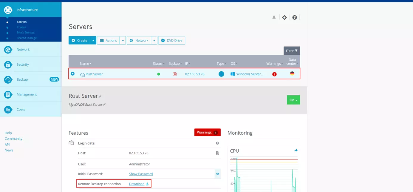This screenshot has width=413, height=192.
Task: Click the Costs coins icon
Action: [x=8, y=110]
